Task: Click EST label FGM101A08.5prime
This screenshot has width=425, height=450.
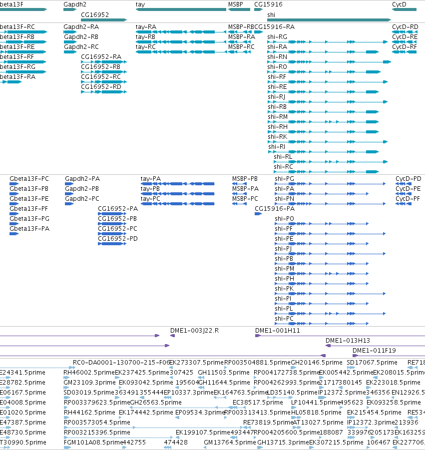Action: click(x=93, y=442)
